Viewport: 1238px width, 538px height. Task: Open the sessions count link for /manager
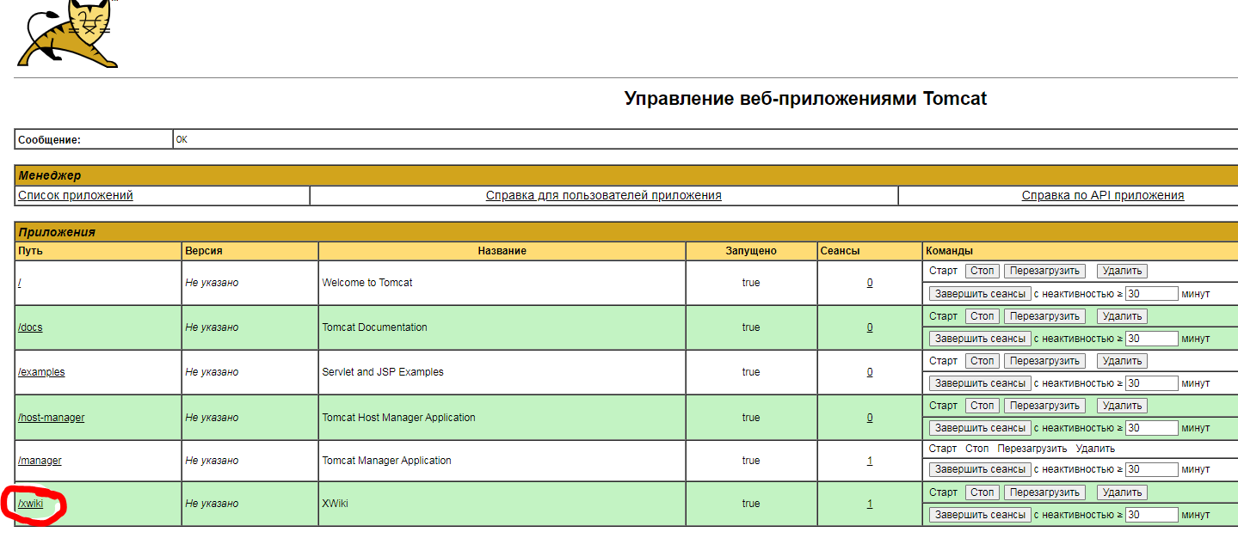click(870, 461)
